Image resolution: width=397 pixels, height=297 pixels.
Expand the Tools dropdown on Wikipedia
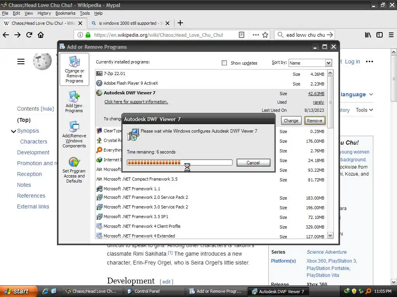pyautogui.click(x=364, y=110)
